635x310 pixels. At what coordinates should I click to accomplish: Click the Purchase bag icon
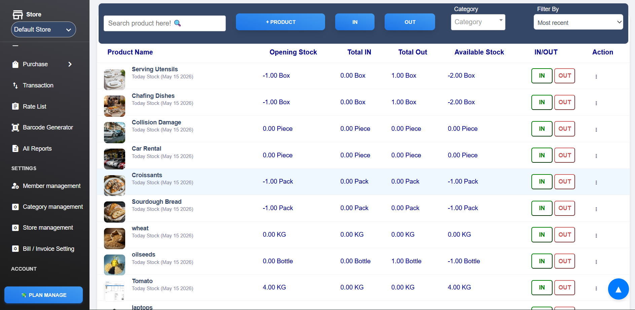tap(15, 64)
